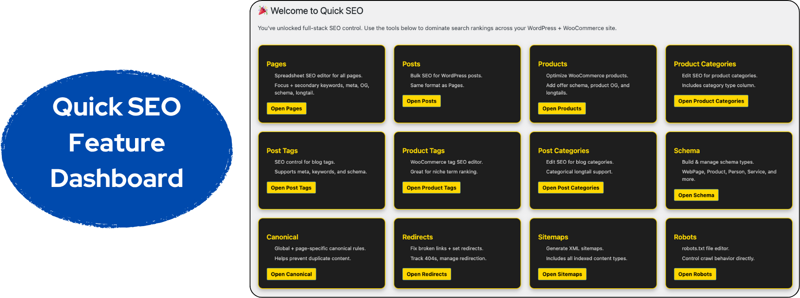Viewport: 800px width, 298px height.
Task: Open Posts via its yellow button
Action: coord(422,101)
